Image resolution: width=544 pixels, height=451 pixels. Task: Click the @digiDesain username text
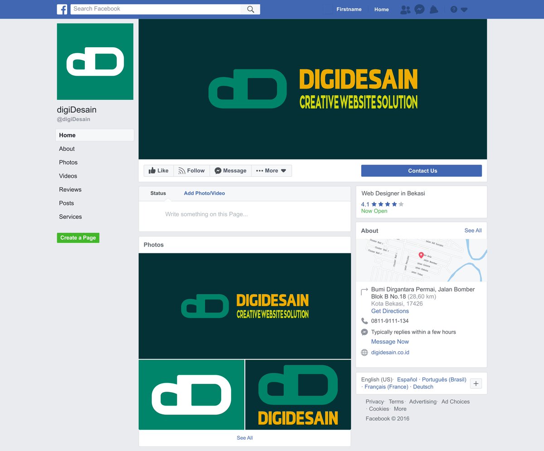point(73,119)
